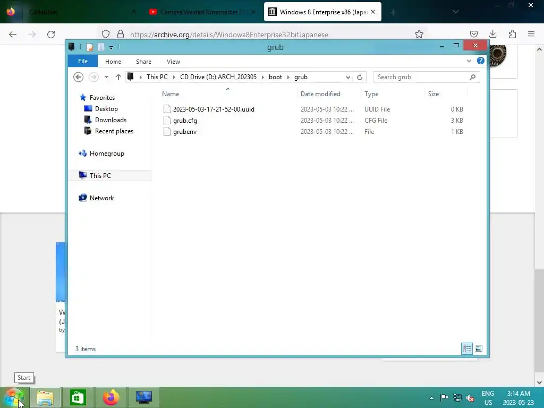Click Firefox URL address bar
The width and height of the screenshot is (544, 408).
[262, 35]
